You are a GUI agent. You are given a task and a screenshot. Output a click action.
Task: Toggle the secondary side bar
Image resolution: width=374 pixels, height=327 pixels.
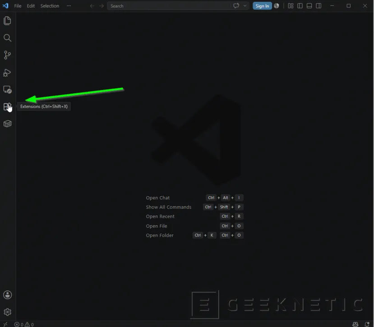point(319,6)
